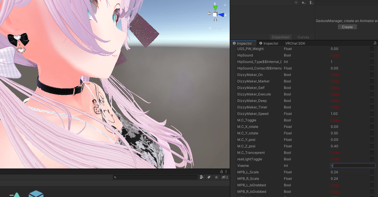Select the blue prefab cube asset thumbnail
The height and width of the screenshot is (197, 378).
coord(36,194)
